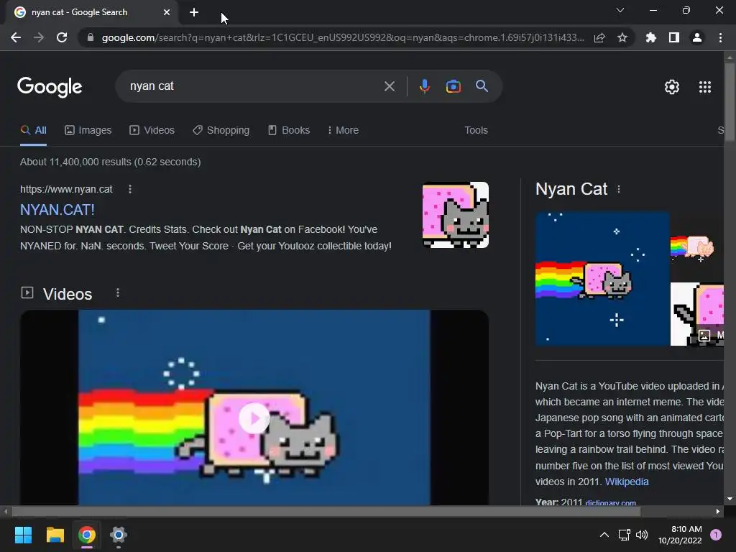Show hidden system tray icons
The width and height of the screenshot is (736, 552).
pos(604,535)
